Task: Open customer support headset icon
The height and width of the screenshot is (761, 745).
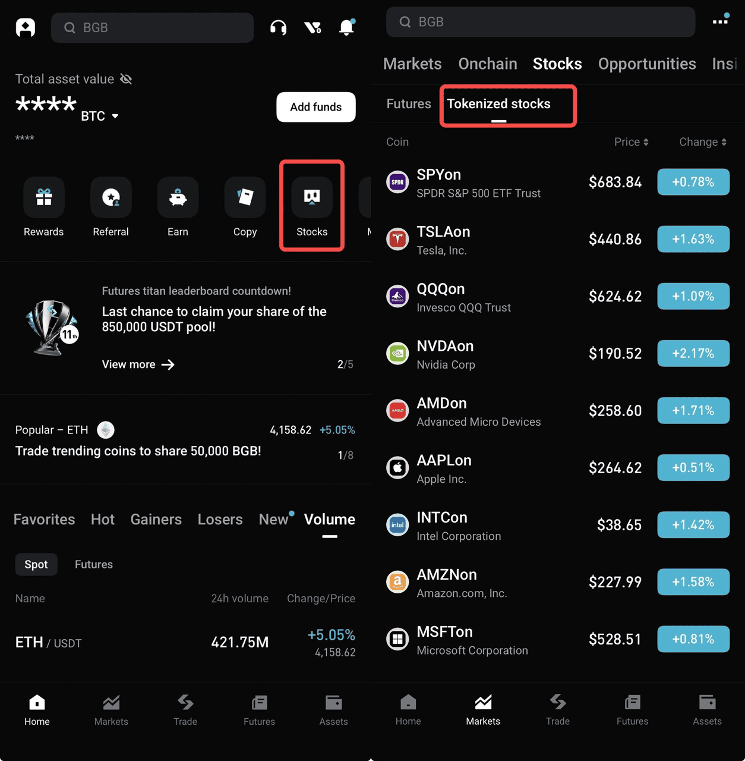Action: tap(278, 27)
